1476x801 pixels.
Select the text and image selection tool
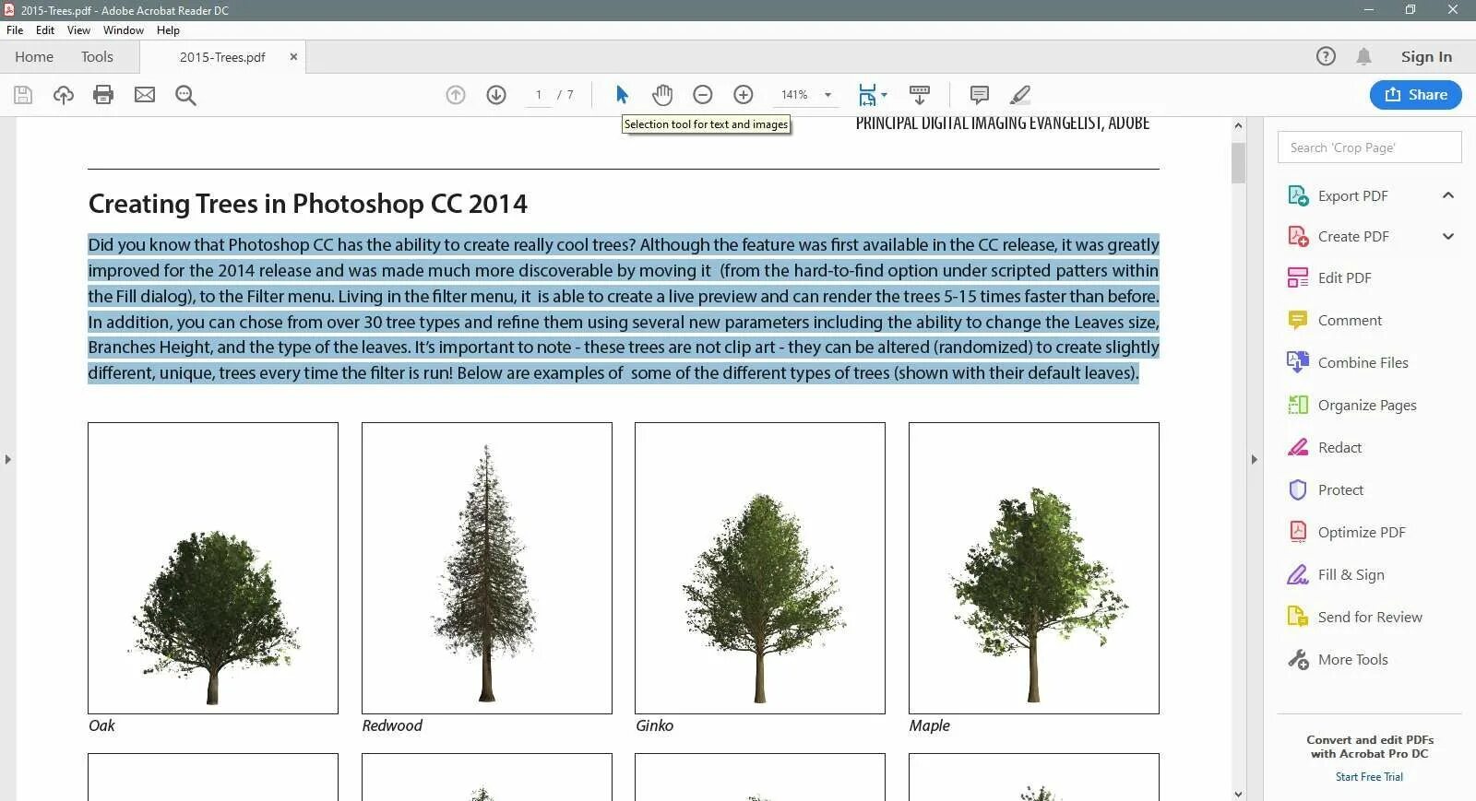tap(622, 95)
